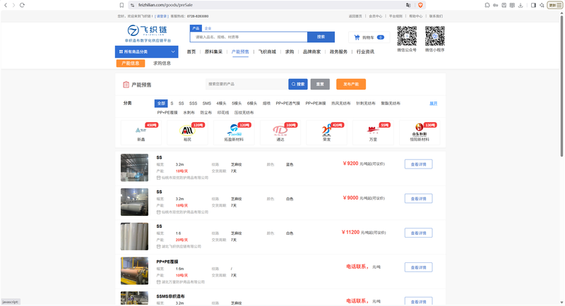This screenshot has width=565, height=306.
Task: Open the shopping cart button
Action: (x=369, y=37)
